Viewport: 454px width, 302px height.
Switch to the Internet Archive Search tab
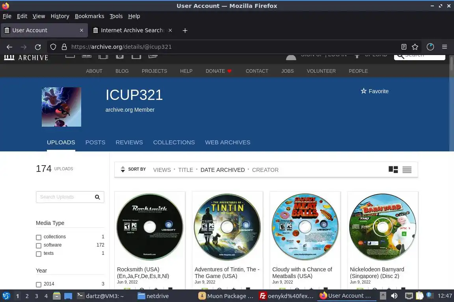(x=132, y=30)
